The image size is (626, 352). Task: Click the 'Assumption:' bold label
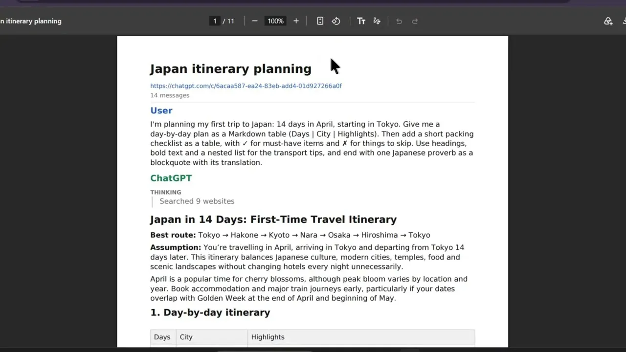[x=176, y=247]
